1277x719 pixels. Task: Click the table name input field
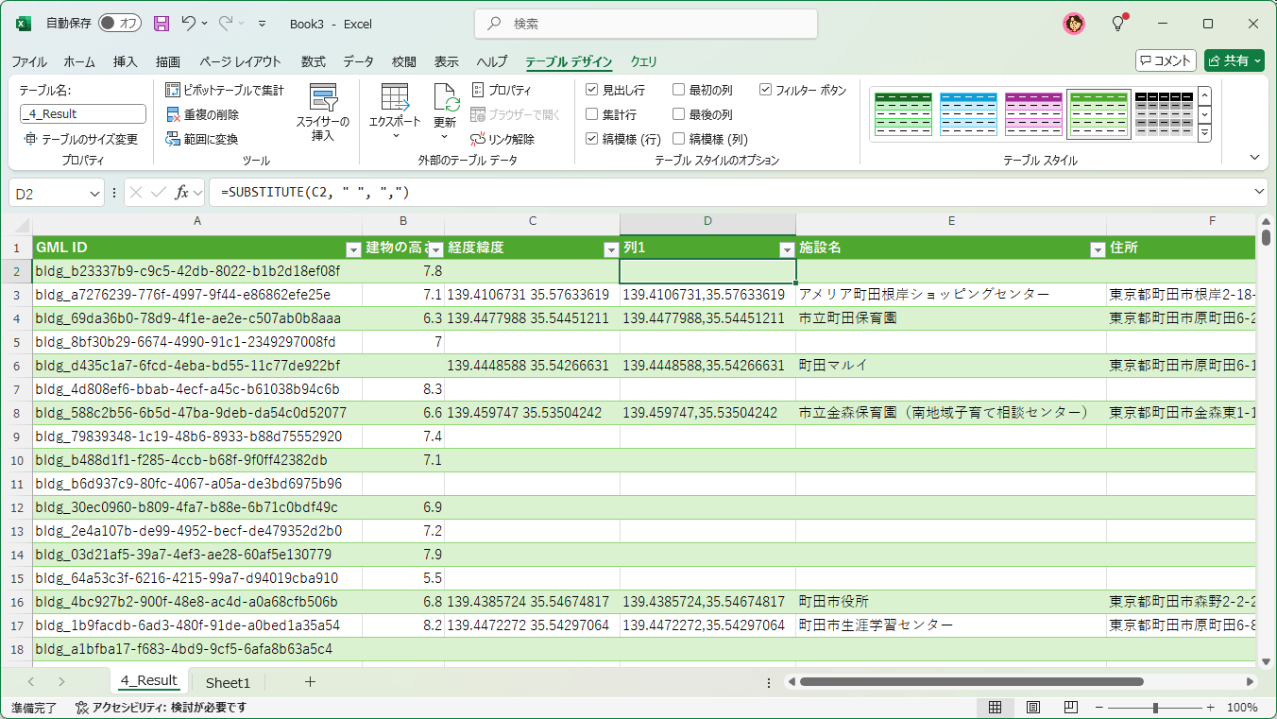(83, 113)
